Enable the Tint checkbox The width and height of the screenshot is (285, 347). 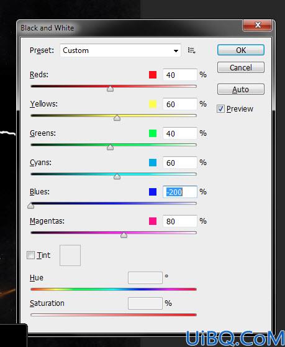(30, 255)
